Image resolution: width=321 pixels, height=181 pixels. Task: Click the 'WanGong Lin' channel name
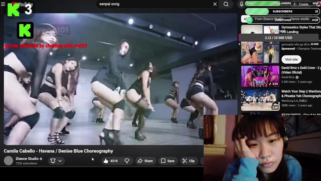[294, 101]
